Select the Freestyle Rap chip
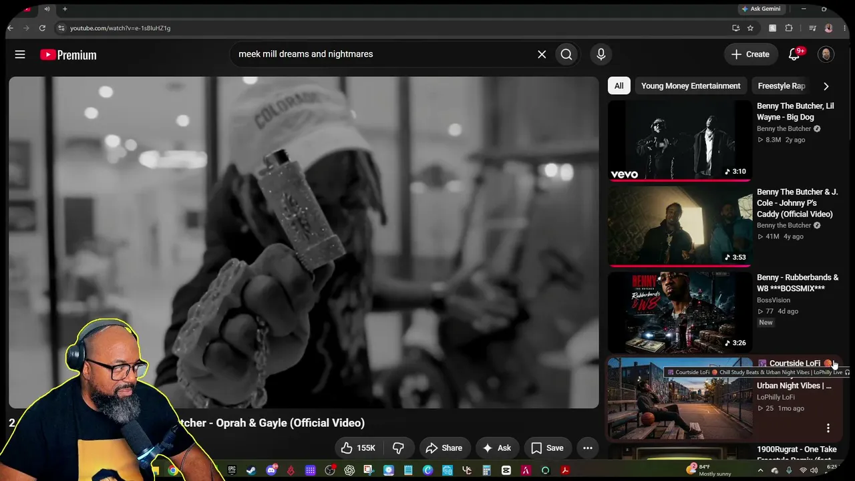The image size is (855, 481). pyautogui.click(x=782, y=86)
